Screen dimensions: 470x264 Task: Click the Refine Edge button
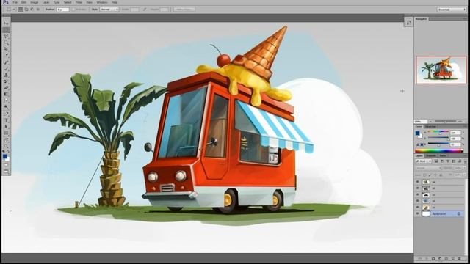(184, 10)
